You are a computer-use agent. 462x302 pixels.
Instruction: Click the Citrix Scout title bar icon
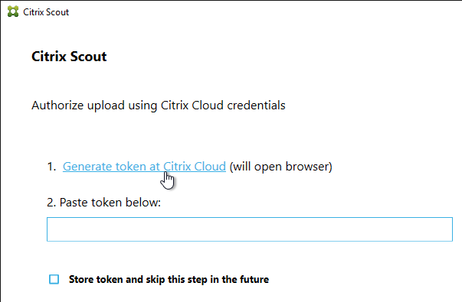(x=13, y=11)
